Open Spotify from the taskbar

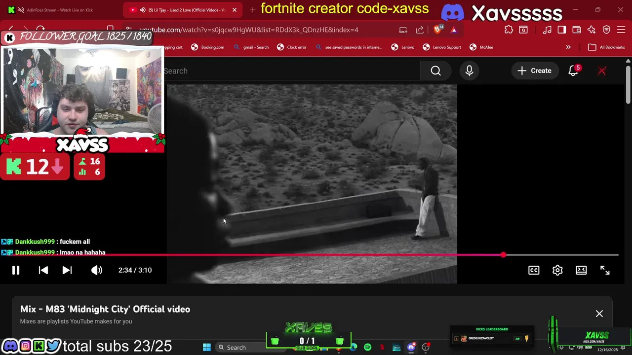click(368, 347)
